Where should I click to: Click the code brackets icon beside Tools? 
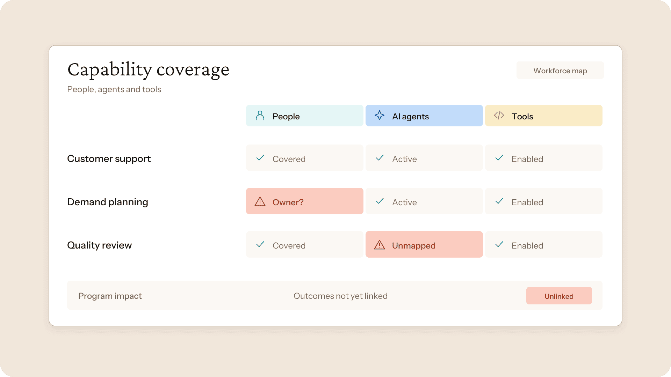499,116
